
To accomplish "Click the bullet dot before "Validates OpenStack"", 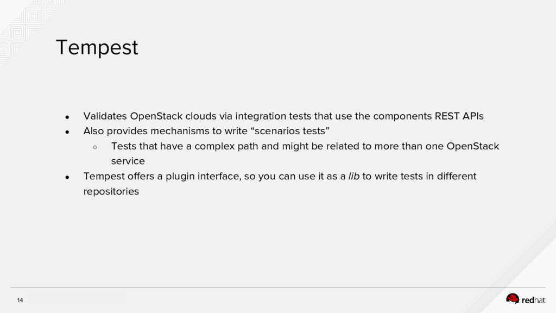I will pyautogui.click(x=68, y=117).
